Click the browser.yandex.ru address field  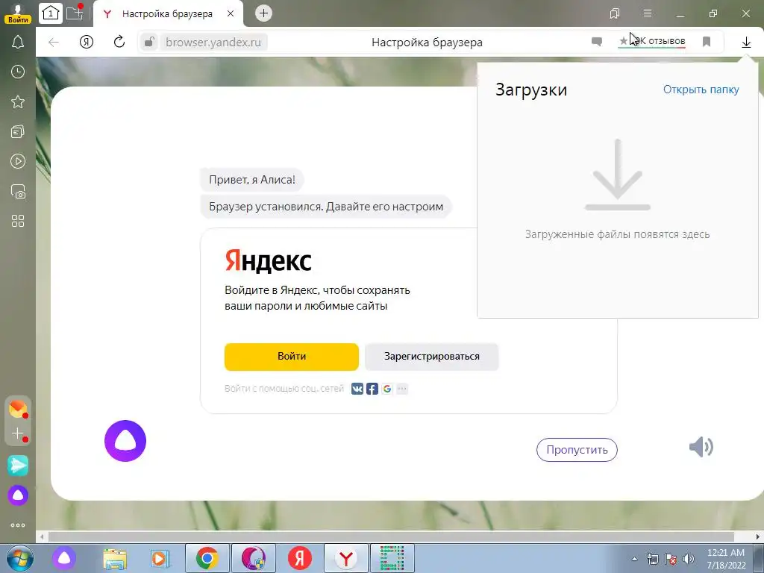click(x=213, y=43)
